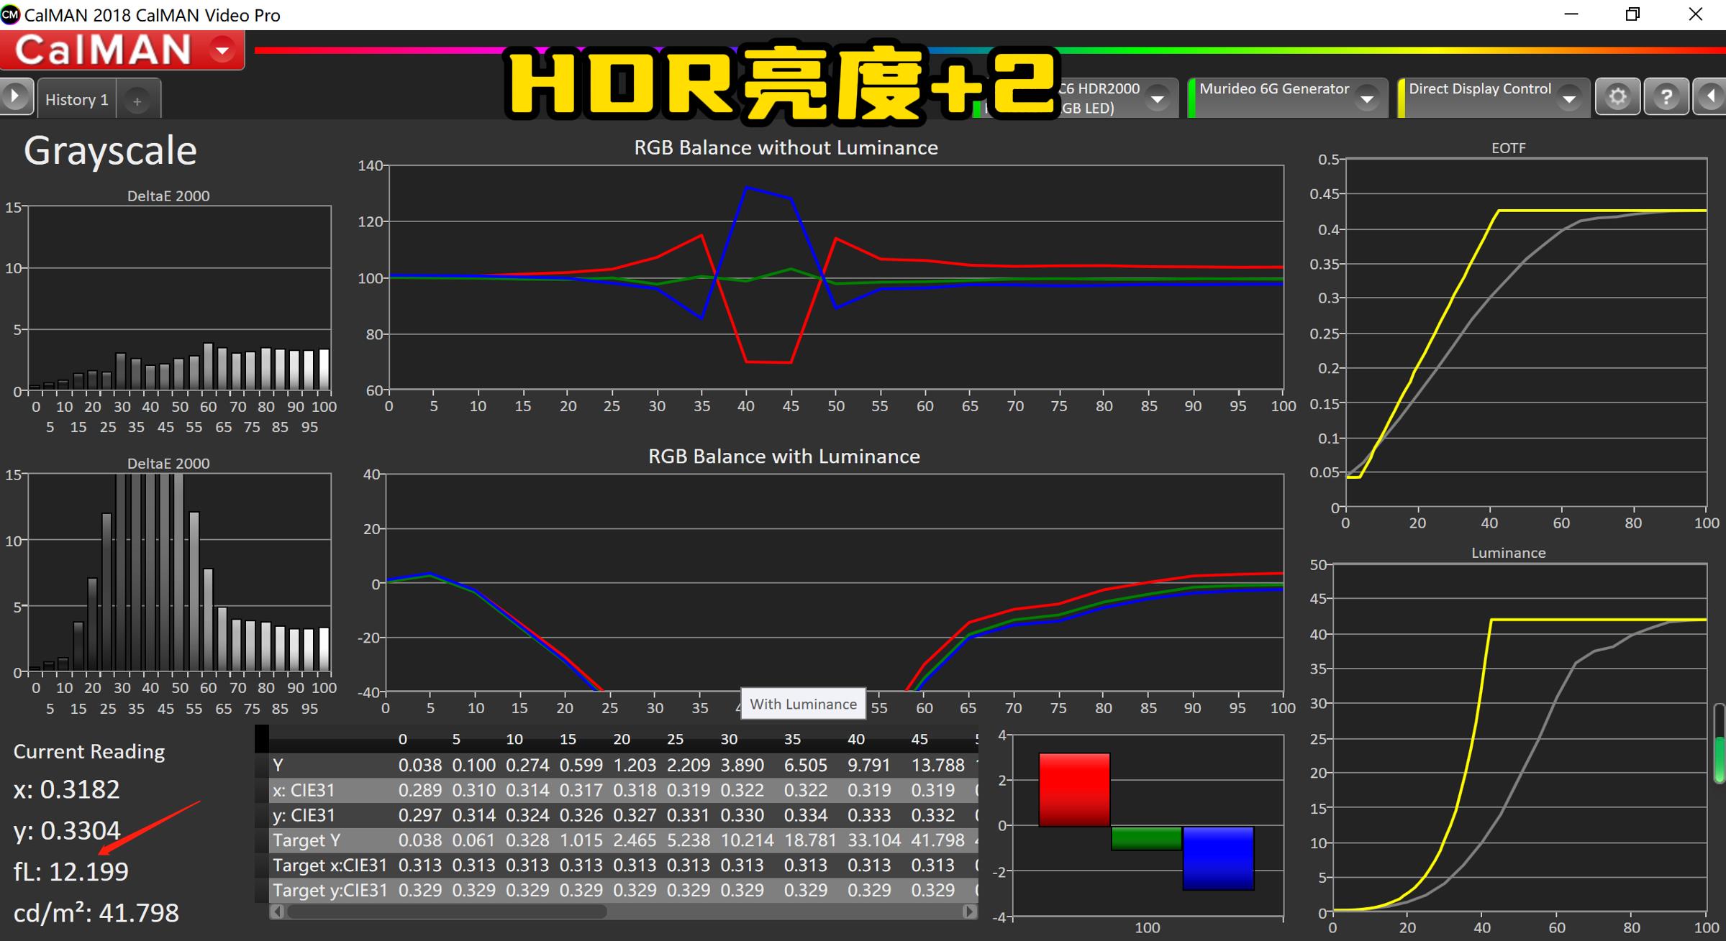Select the Y row label in the data table

point(279,765)
